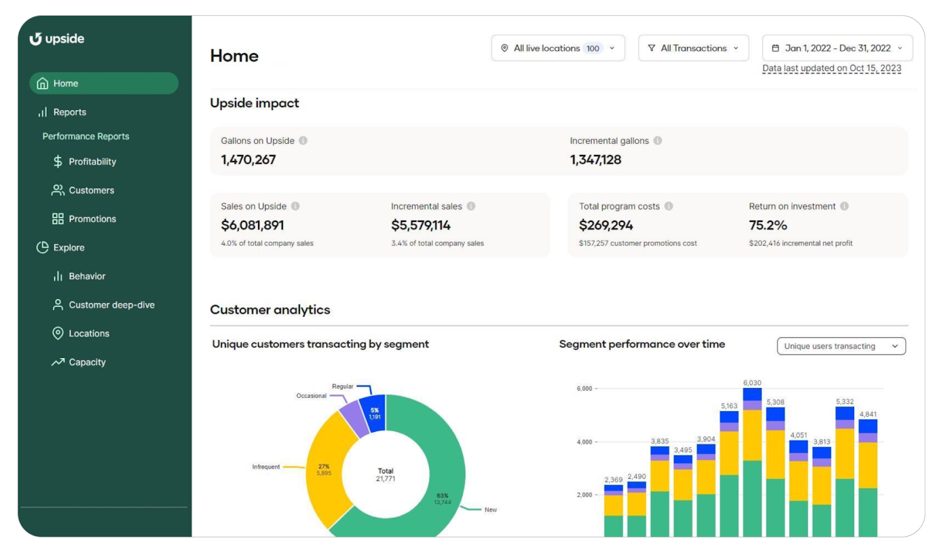Click the chevron in the All Transactions filter

[x=736, y=48]
